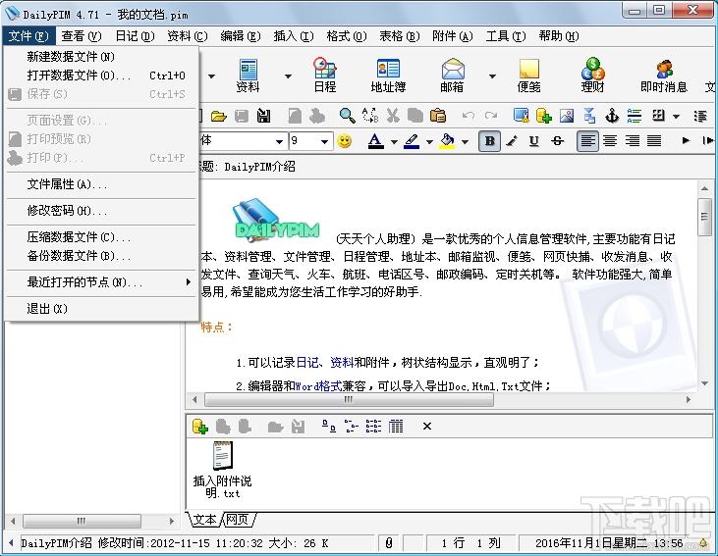718x556 pixels.
Task: Toggle italic pen formatting button
Action: point(512,141)
